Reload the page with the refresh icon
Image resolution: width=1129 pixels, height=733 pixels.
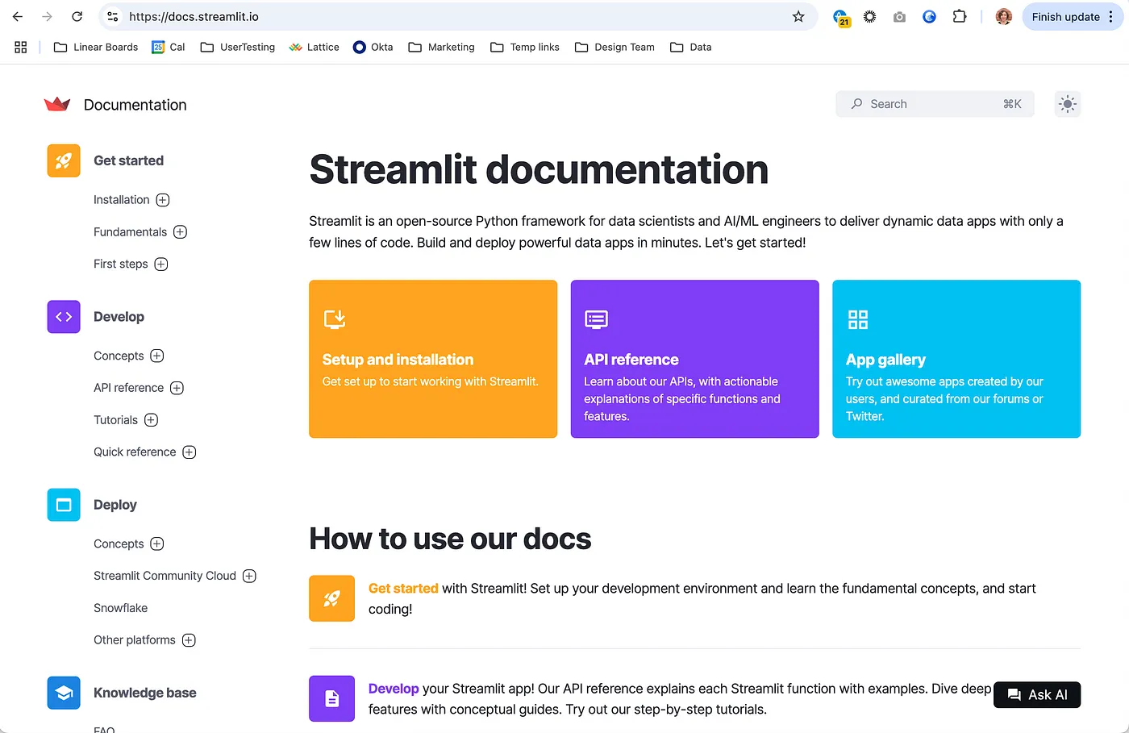(x=77, y=16)
